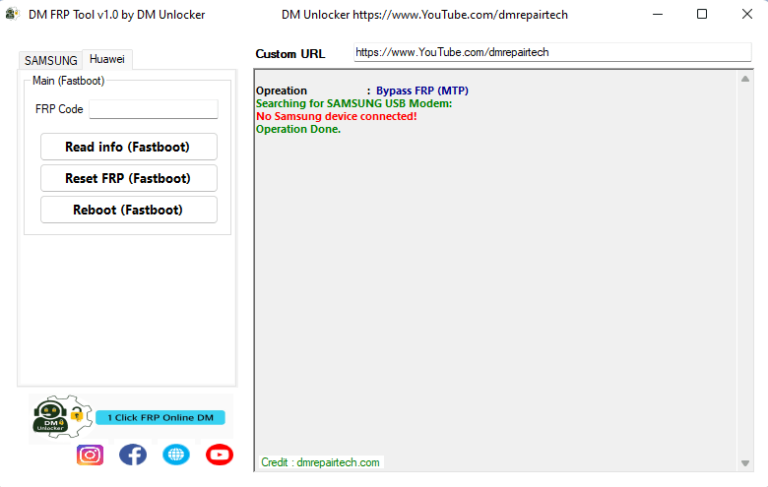Click the 'No Samsung device connected!' log line
Image resolution: width=768 pixels, height=487 pixels.
tap(337, 116)
